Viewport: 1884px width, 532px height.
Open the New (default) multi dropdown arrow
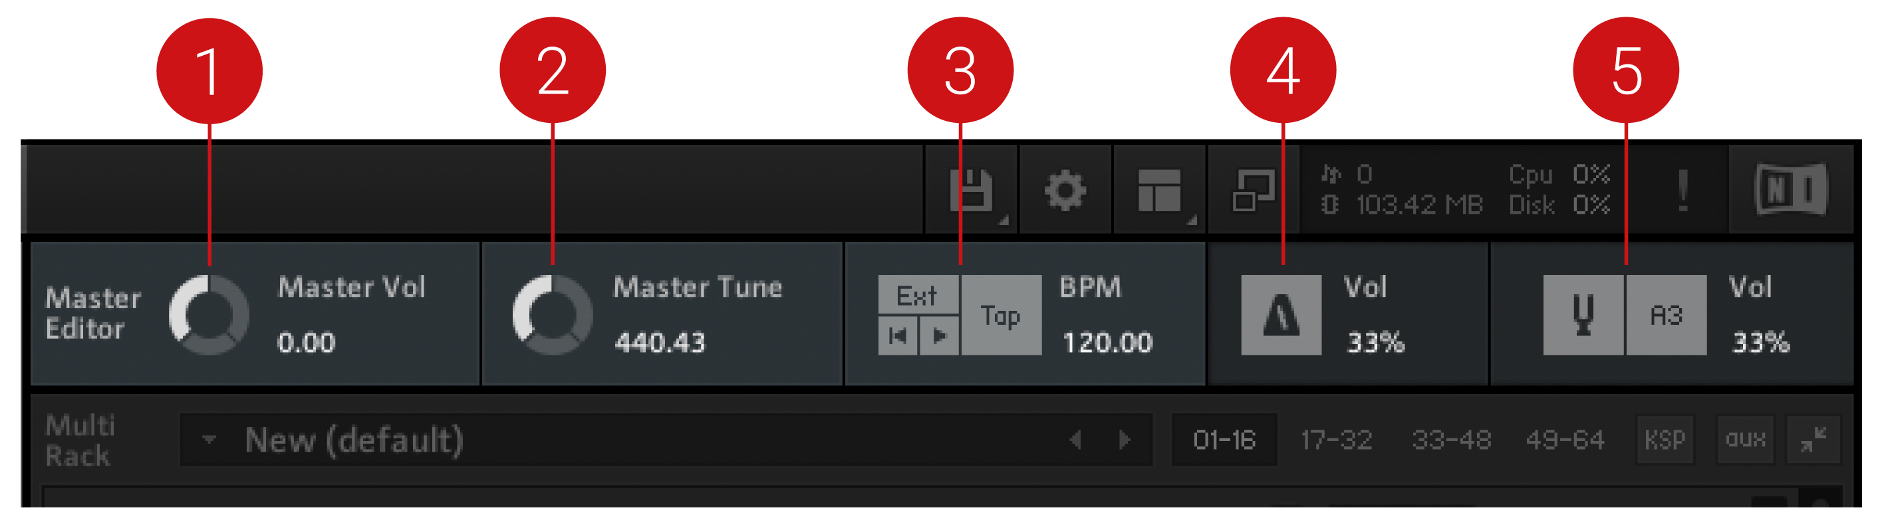pos(209,440)
